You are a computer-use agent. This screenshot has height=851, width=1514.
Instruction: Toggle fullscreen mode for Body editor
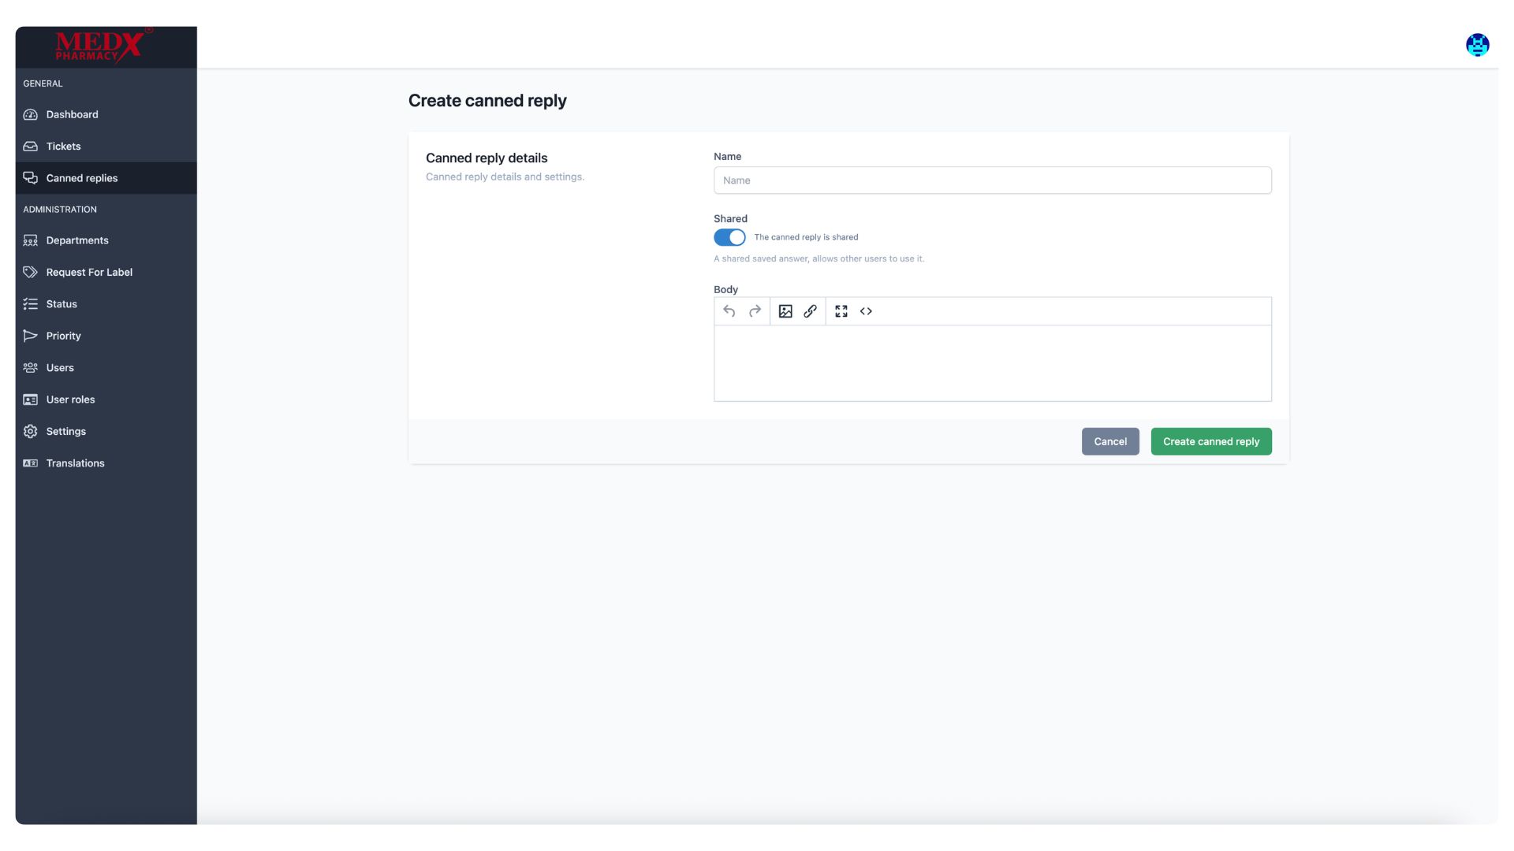(841, 311)
